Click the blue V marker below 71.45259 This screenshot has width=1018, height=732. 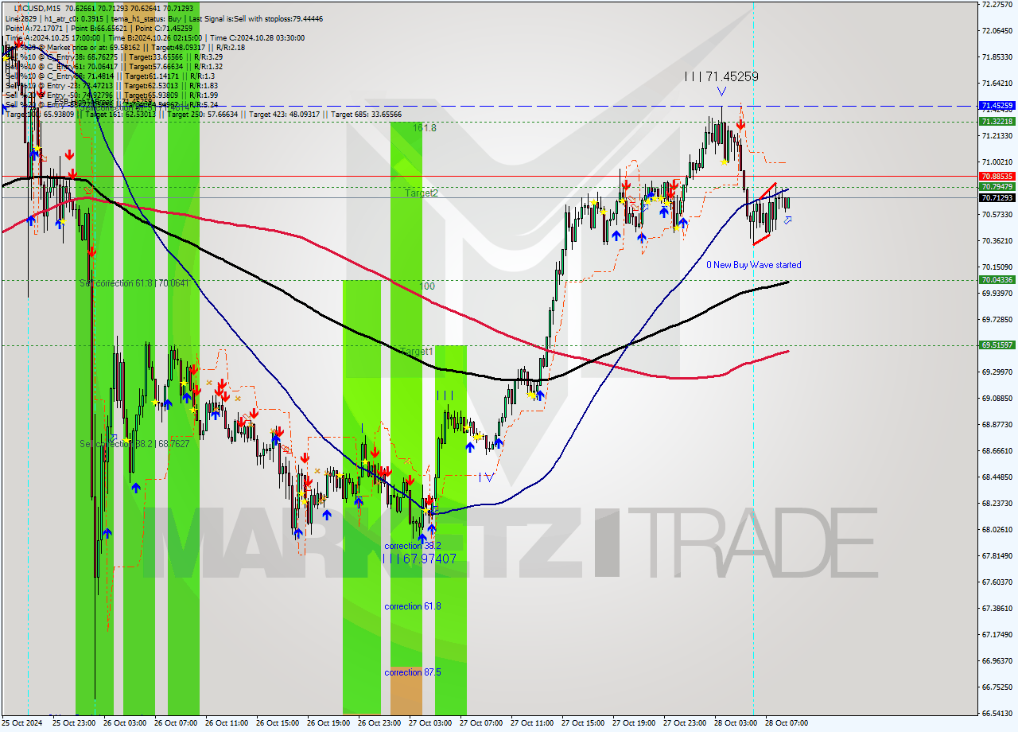pyautogui.click(x=721, y=91)
